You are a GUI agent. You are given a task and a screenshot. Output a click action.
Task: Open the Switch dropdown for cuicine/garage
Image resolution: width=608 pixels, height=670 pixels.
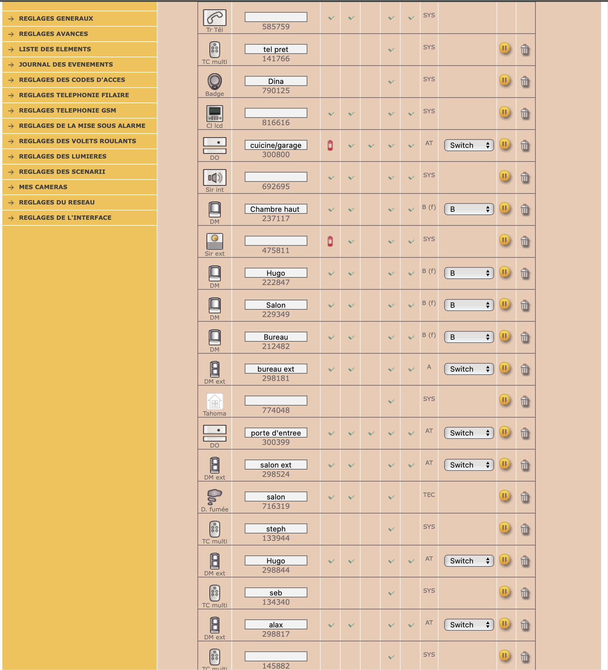469,145
